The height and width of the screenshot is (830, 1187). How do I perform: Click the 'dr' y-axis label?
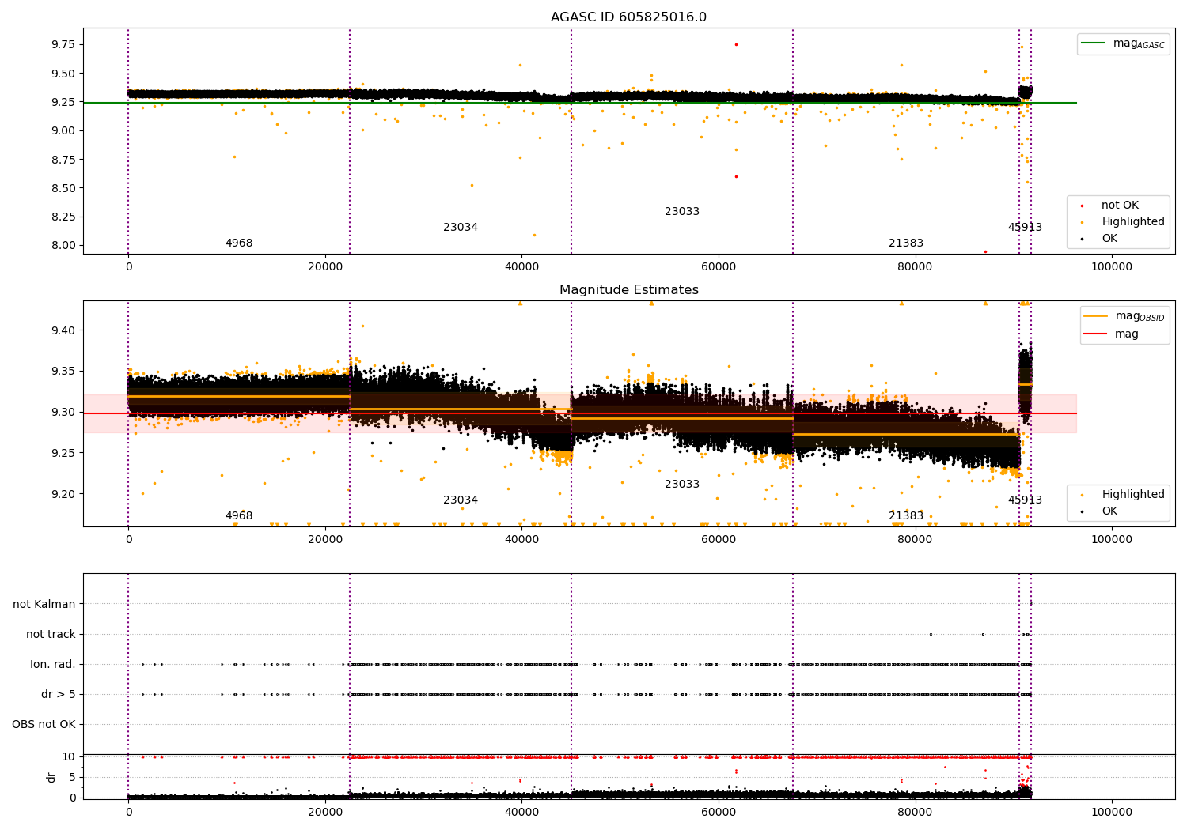(51, 777)
